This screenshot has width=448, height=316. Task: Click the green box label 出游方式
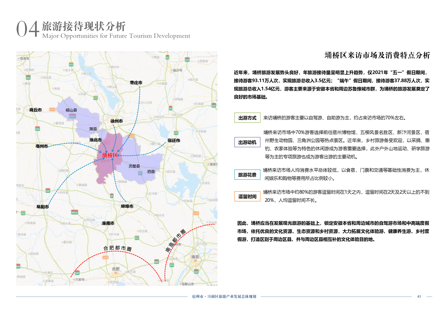(247, 118)
